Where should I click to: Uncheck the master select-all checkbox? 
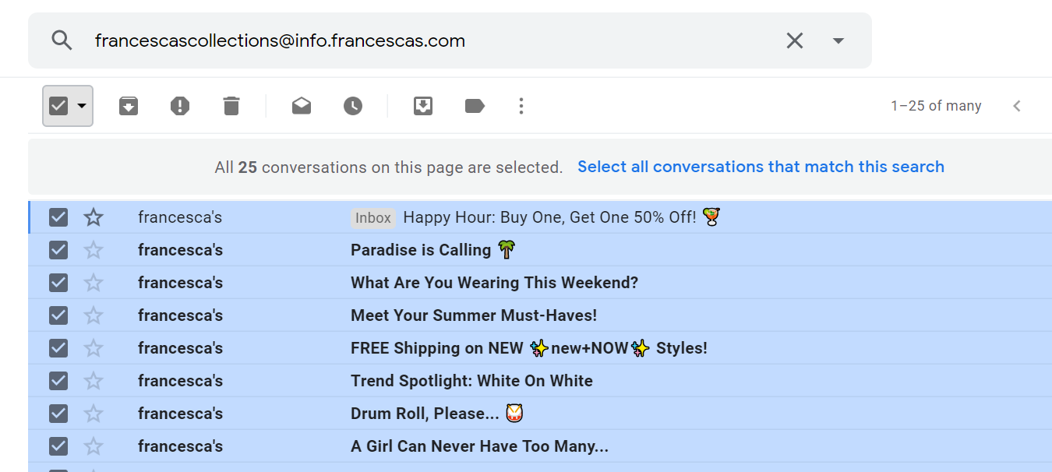(x=58, y=106)
